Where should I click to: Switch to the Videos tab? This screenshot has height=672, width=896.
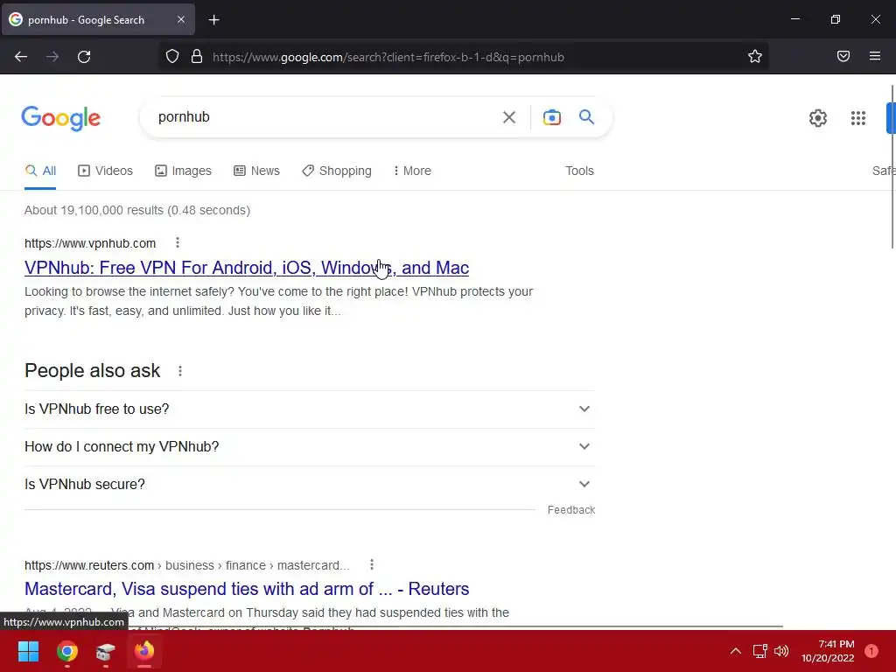(x=106, y=171)
